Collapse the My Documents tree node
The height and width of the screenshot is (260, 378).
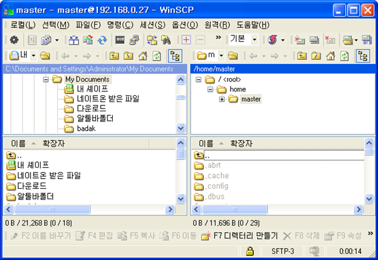point(46,79)
